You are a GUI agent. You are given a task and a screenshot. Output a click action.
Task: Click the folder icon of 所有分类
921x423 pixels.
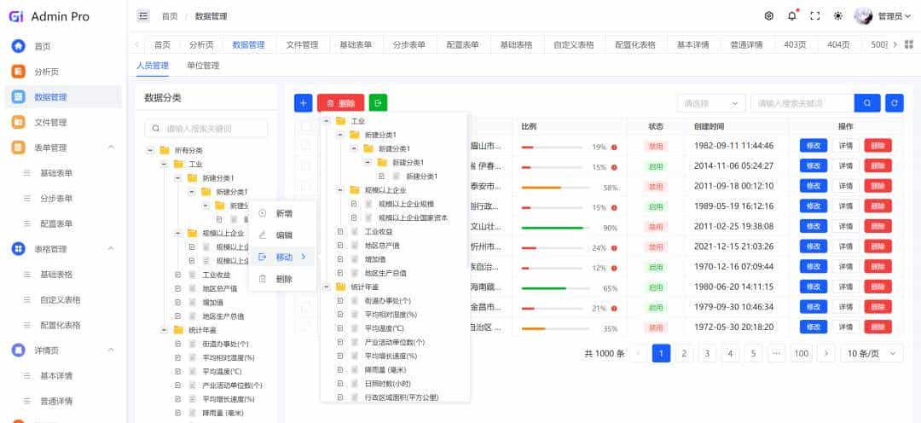coord(165,150)
